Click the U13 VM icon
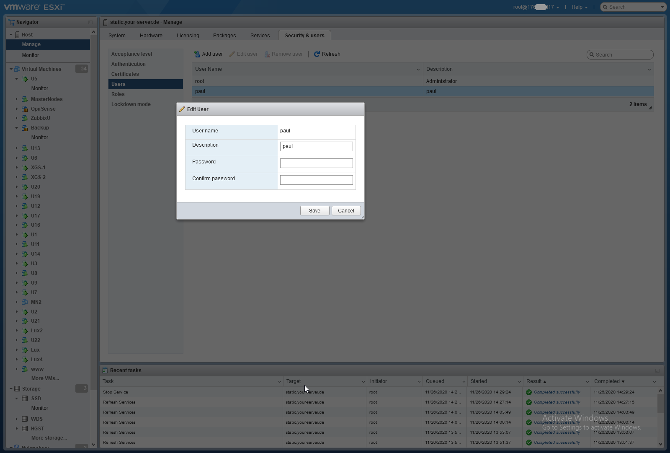670x453 pixels. pyautogui.click(x=25, y=148)
